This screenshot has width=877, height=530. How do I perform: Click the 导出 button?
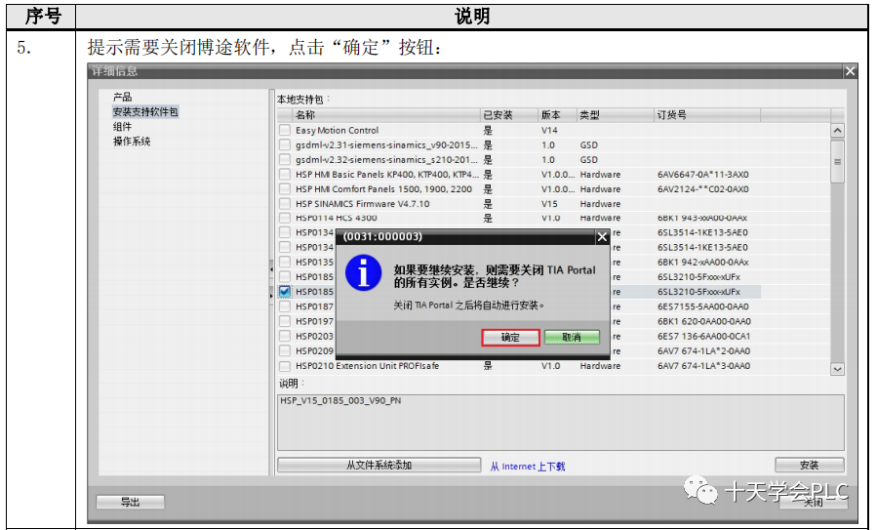click(x=131, y=502)
